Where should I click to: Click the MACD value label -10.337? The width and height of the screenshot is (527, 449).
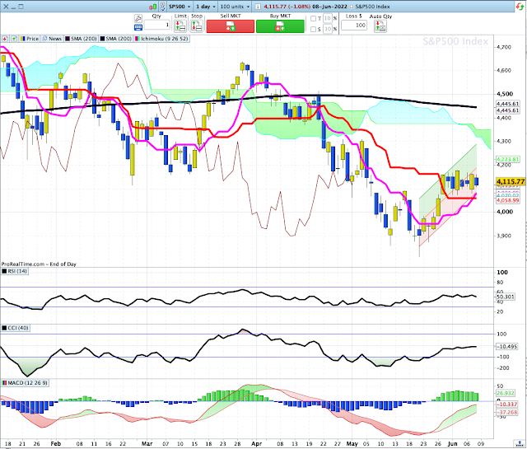[x=506, y=404]
